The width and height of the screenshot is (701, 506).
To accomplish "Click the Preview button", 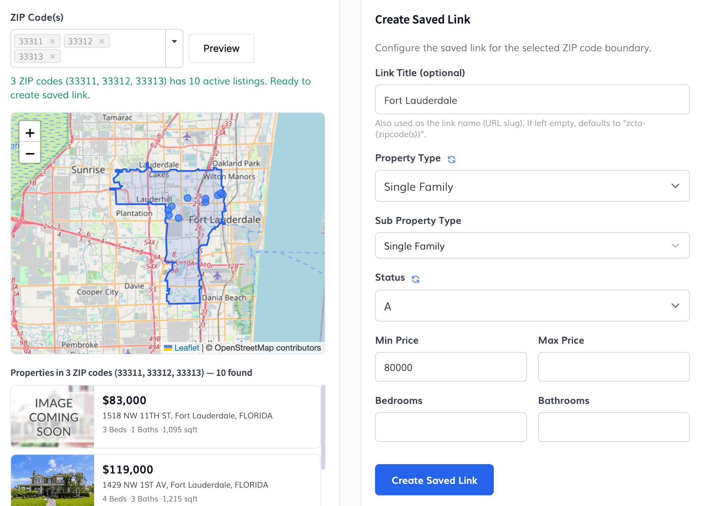I will tap(221, 48).
